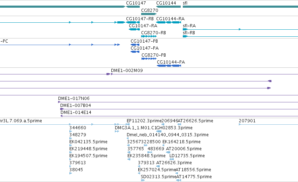
Task: Select the EK042135.5prime label
Action: (x=88, y=142)
